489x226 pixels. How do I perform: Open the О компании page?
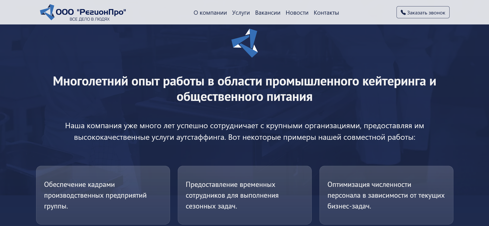point(210,13)
